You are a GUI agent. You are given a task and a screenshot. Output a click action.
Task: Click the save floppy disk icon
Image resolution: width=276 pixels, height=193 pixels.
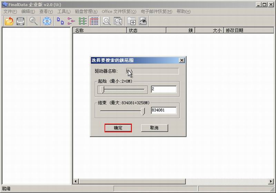coord(20,21)
